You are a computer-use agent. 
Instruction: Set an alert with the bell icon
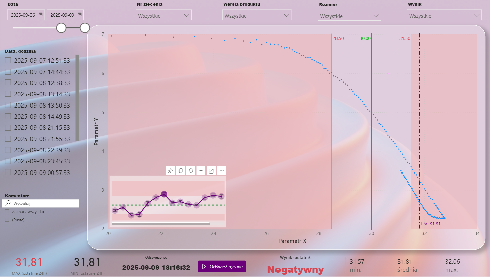point(191,171)
